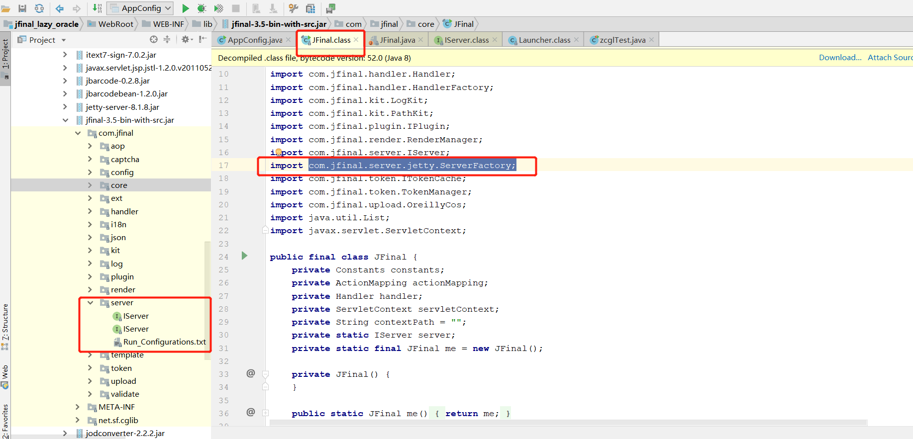913x439 pixels.
Task: Collapse the server package node
Action: [90, 302]
